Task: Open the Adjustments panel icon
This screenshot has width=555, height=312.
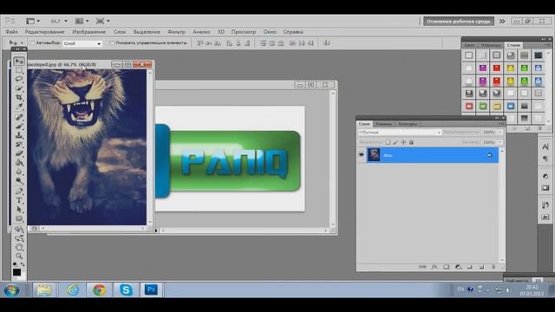Action: [x=545, y=176]
